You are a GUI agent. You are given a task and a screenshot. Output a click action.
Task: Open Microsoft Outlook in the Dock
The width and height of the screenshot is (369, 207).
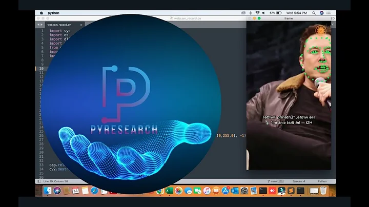coord(235,191)
